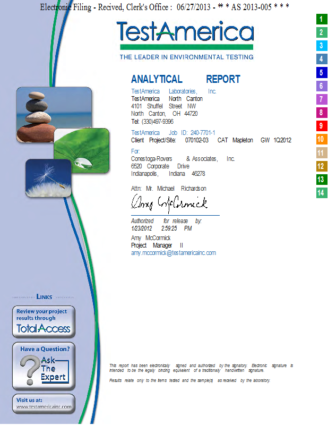Visit the www.testamericainc.com website button

coord(44,404)
